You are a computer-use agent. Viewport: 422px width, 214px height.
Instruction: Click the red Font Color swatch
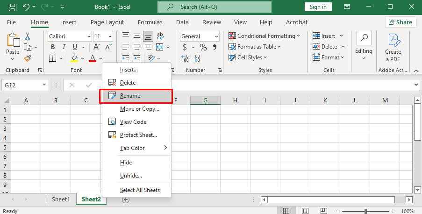[x=93, y=58]
